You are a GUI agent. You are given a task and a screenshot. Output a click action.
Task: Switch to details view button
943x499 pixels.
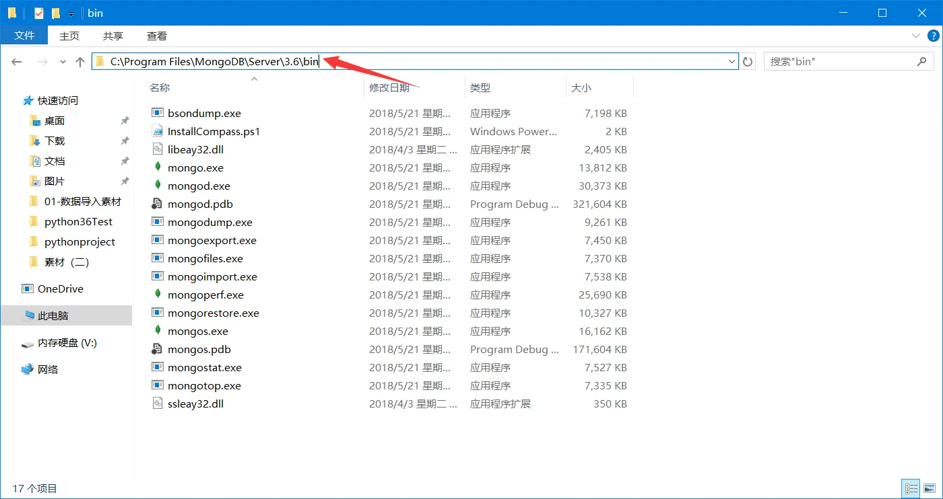pyautogui.click(x=911, y=488)
